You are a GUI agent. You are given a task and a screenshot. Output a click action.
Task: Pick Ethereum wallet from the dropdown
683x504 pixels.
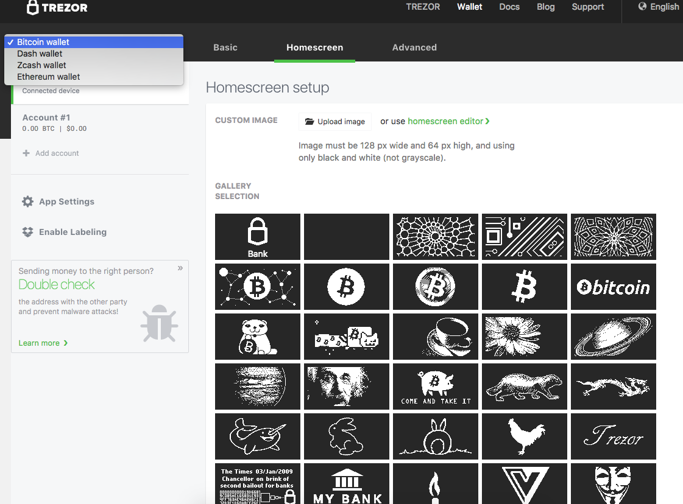tap(48, 77)
